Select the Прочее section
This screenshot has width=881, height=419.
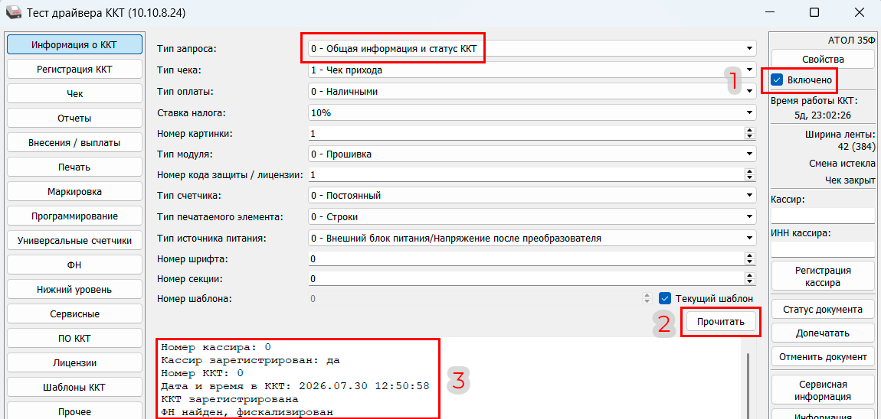point(74,411)
